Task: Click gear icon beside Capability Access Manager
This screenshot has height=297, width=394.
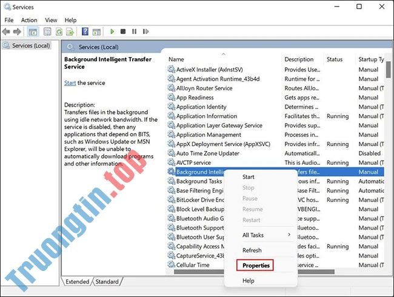Action: tap(172, 246)
